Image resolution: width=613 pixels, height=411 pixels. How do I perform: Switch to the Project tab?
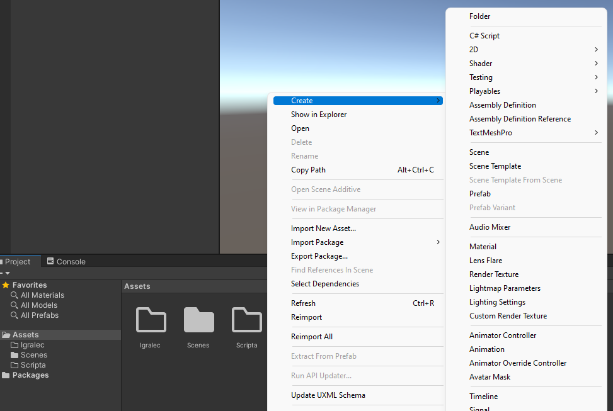click(17, 261)
